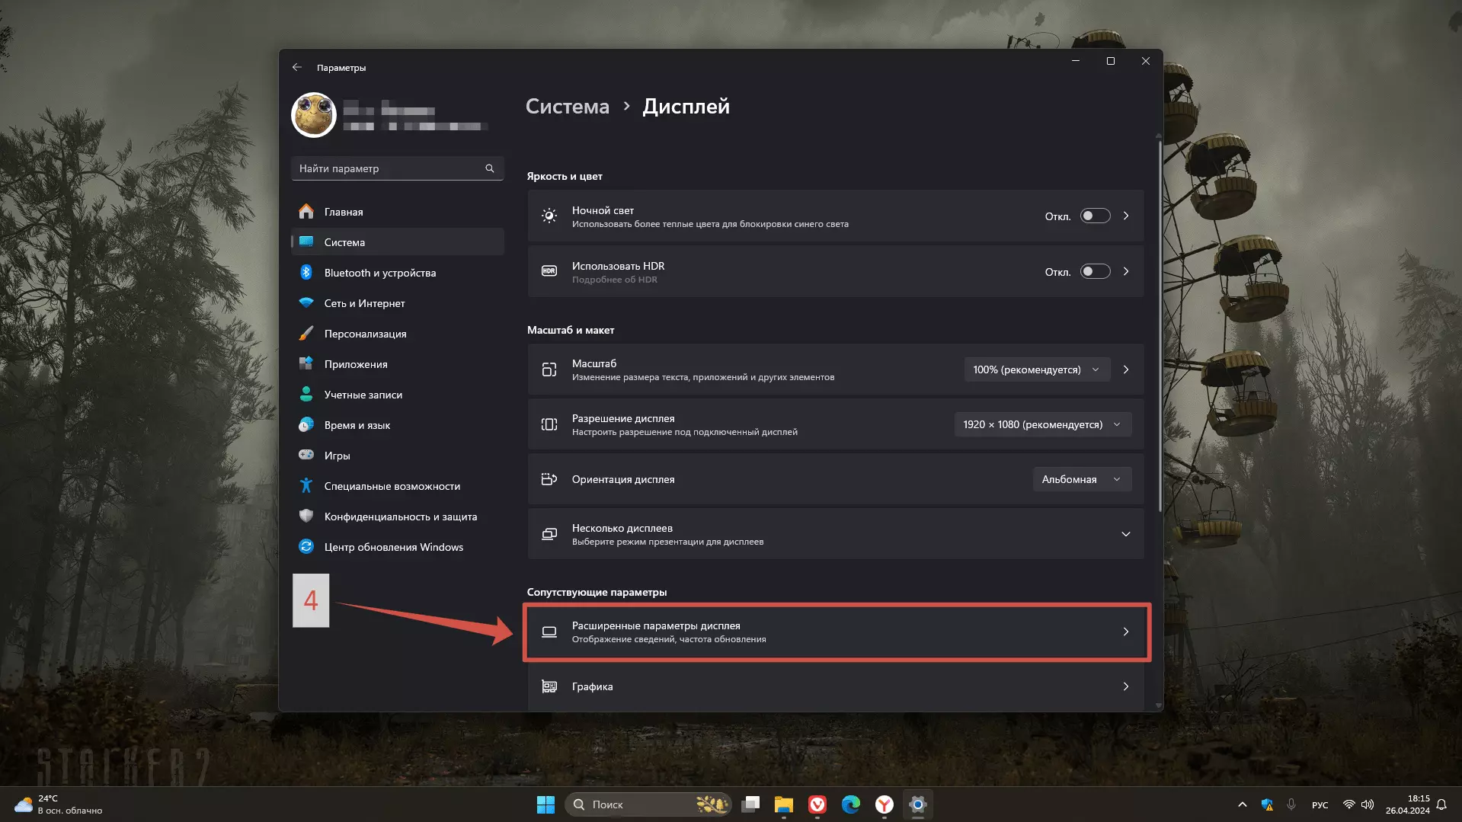Click the Ночной свет sun icon
The image size is (1462, 822).
coord(549,216)
